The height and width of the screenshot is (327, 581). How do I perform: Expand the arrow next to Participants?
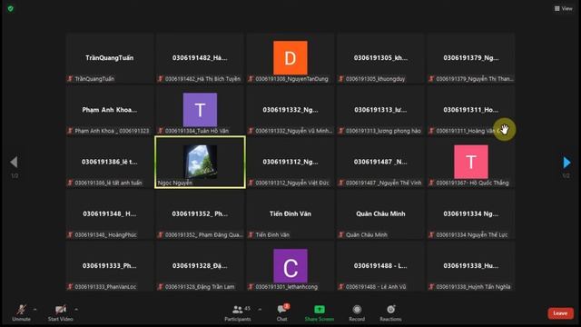[x=260, y=309]
